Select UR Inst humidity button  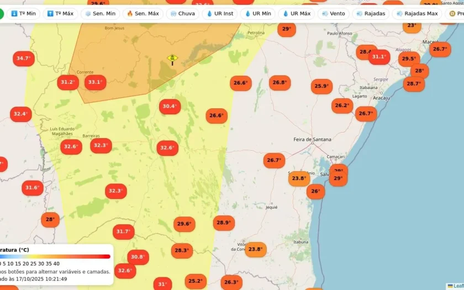(220, 14)
